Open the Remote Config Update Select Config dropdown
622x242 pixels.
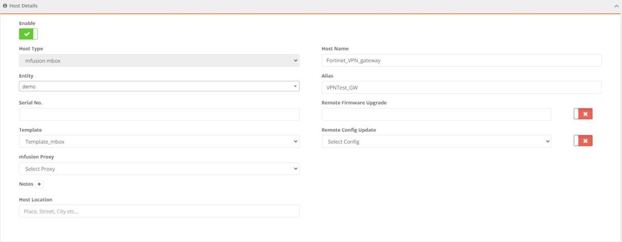(436, 141)
